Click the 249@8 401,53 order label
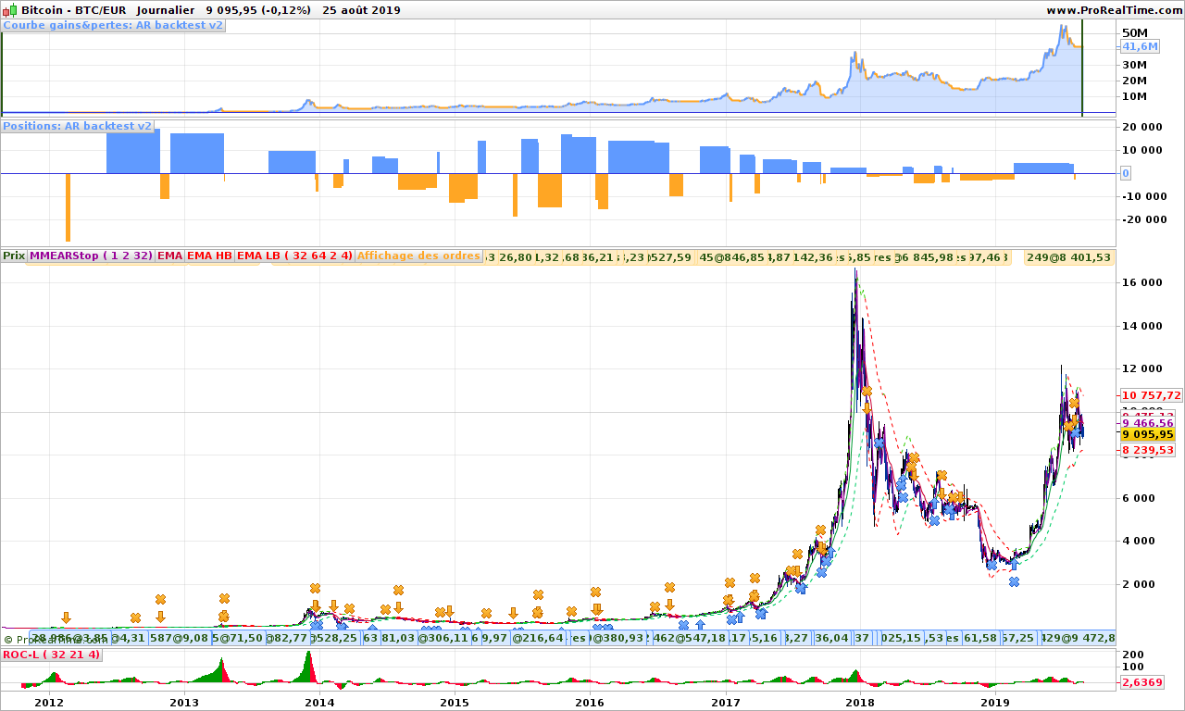Screen dimensions: 1185x711 point(1068,256)
